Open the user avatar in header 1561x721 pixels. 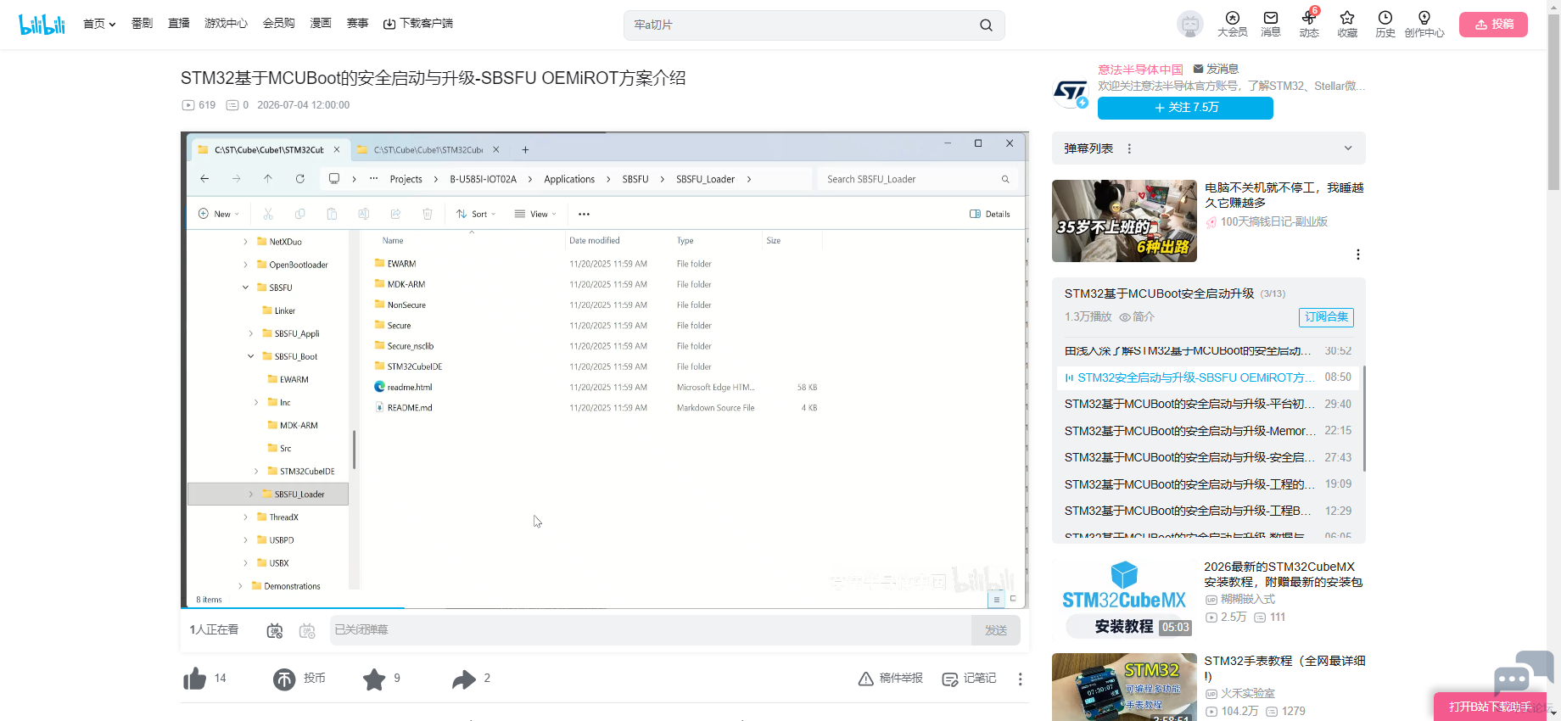[x=1190, y=25]
